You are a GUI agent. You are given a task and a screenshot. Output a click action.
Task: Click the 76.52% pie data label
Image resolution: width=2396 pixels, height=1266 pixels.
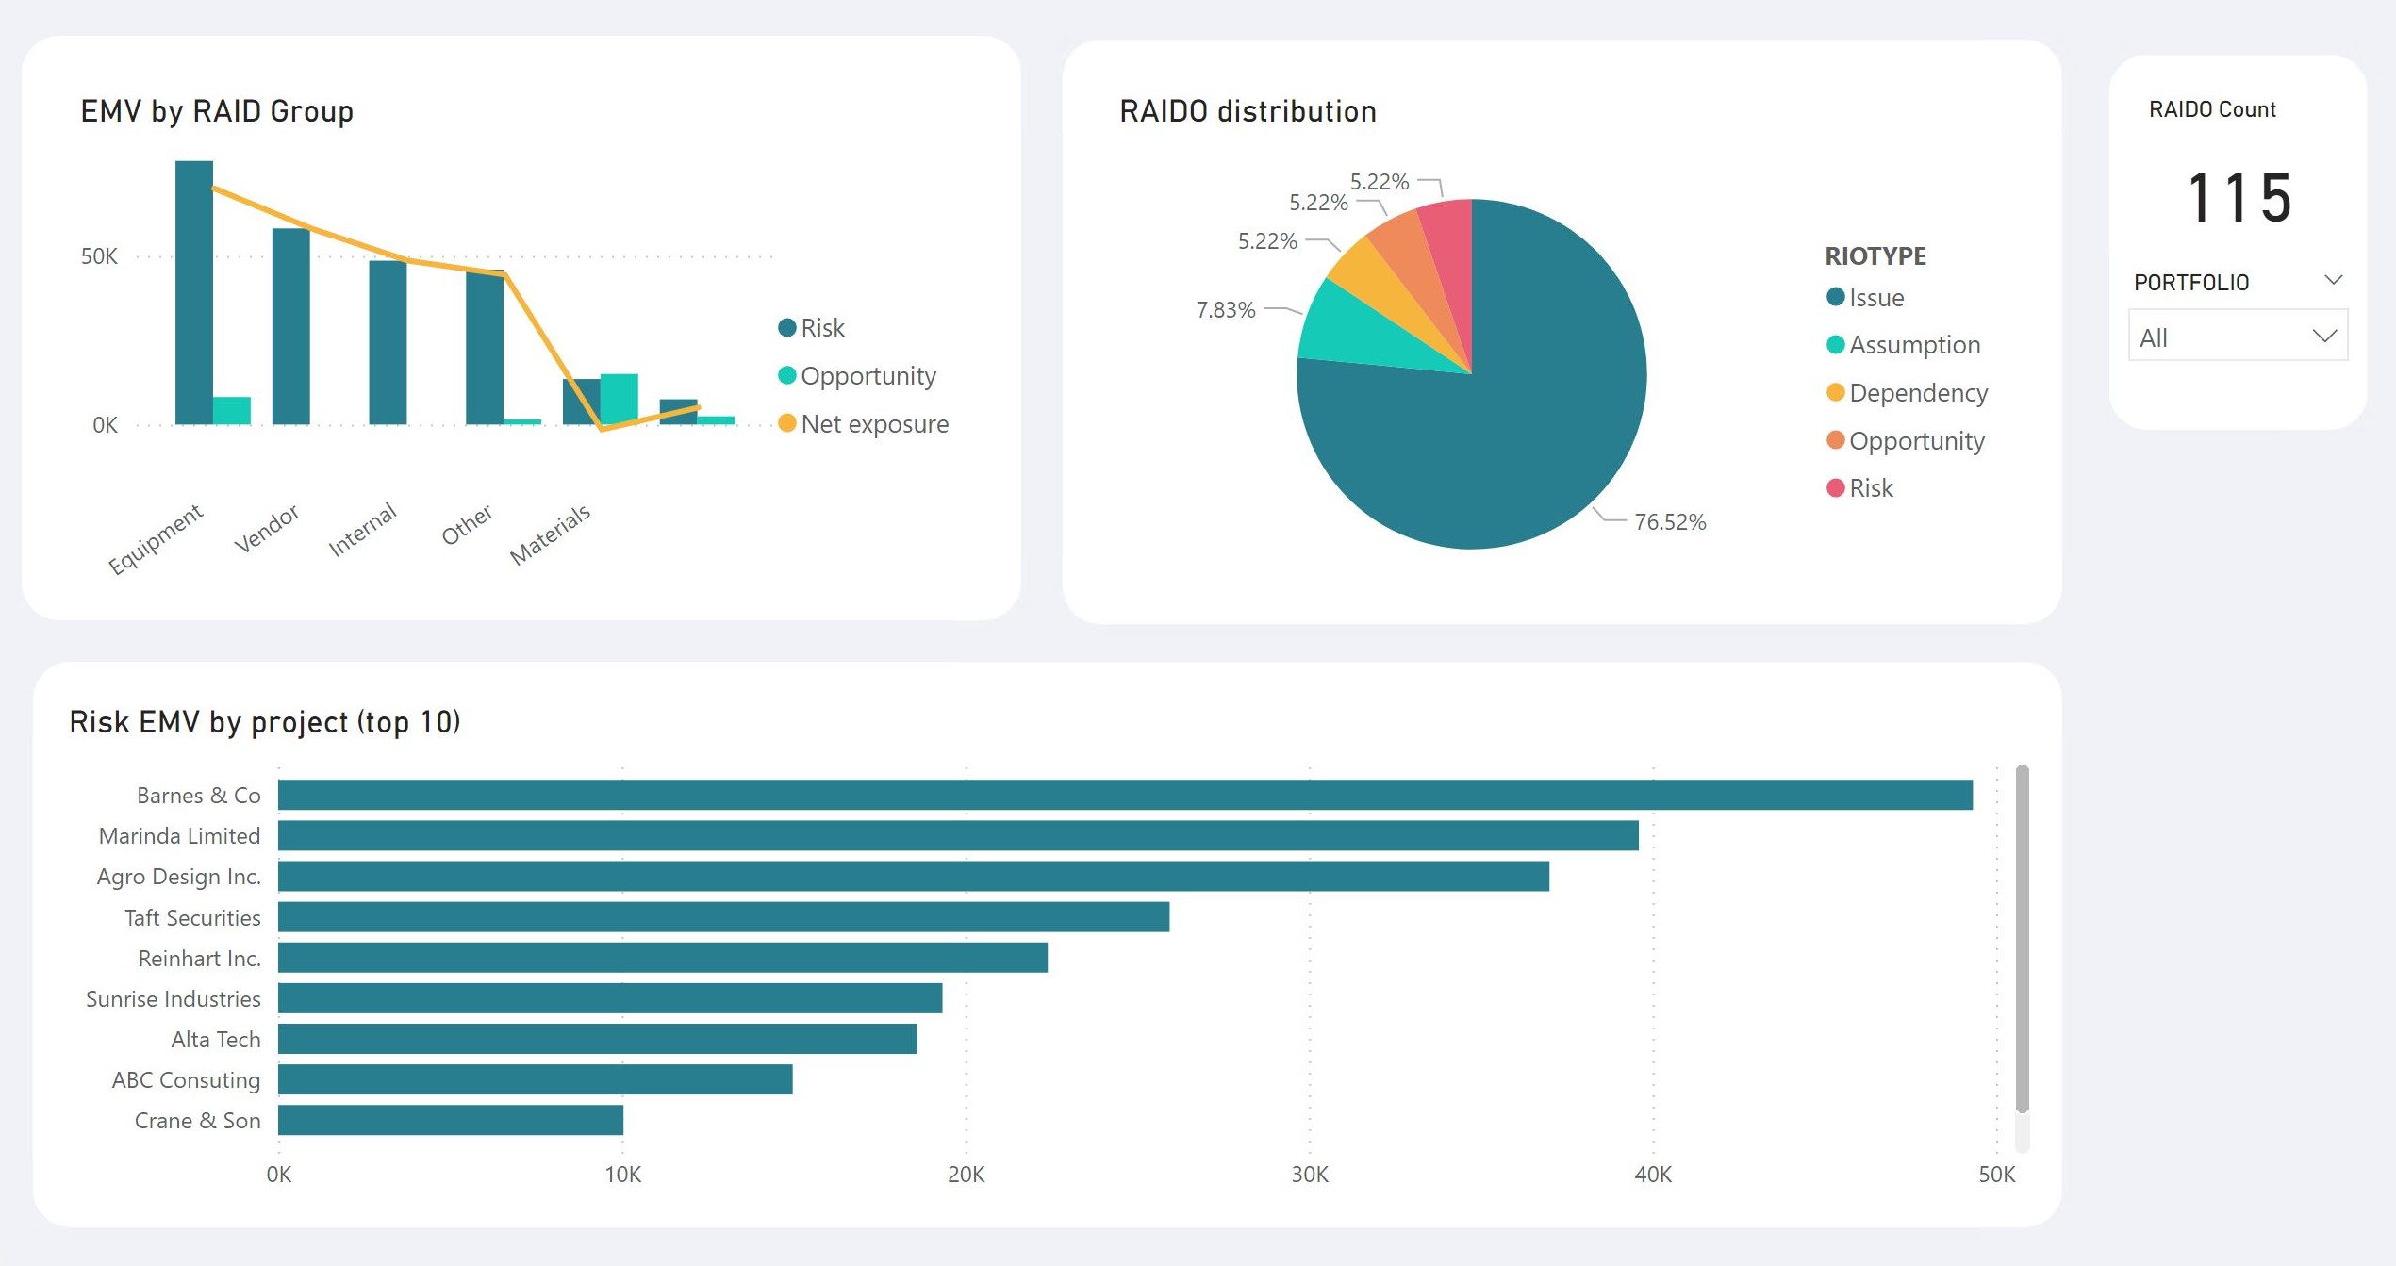pyautogui.click(x=1670, y=521)
